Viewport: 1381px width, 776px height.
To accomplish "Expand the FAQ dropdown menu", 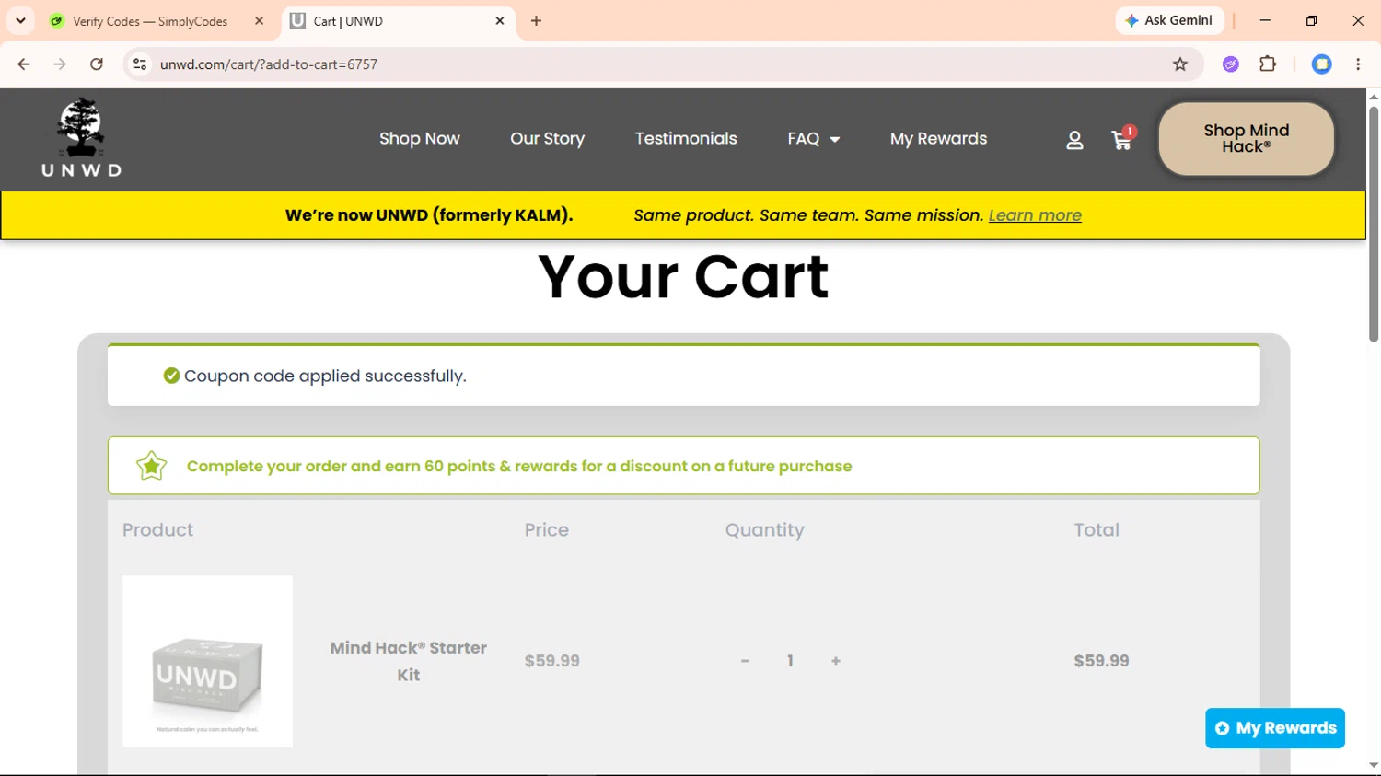I will pos(814,139).
